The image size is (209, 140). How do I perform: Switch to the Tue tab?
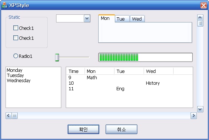click(x=122, y=19)
